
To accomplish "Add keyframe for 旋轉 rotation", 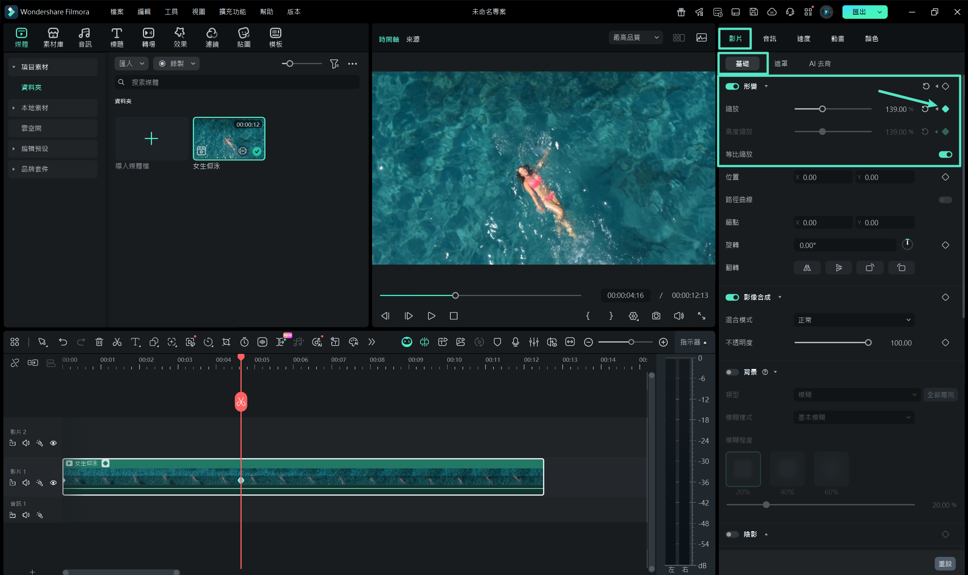I will (x=945, y=245).
